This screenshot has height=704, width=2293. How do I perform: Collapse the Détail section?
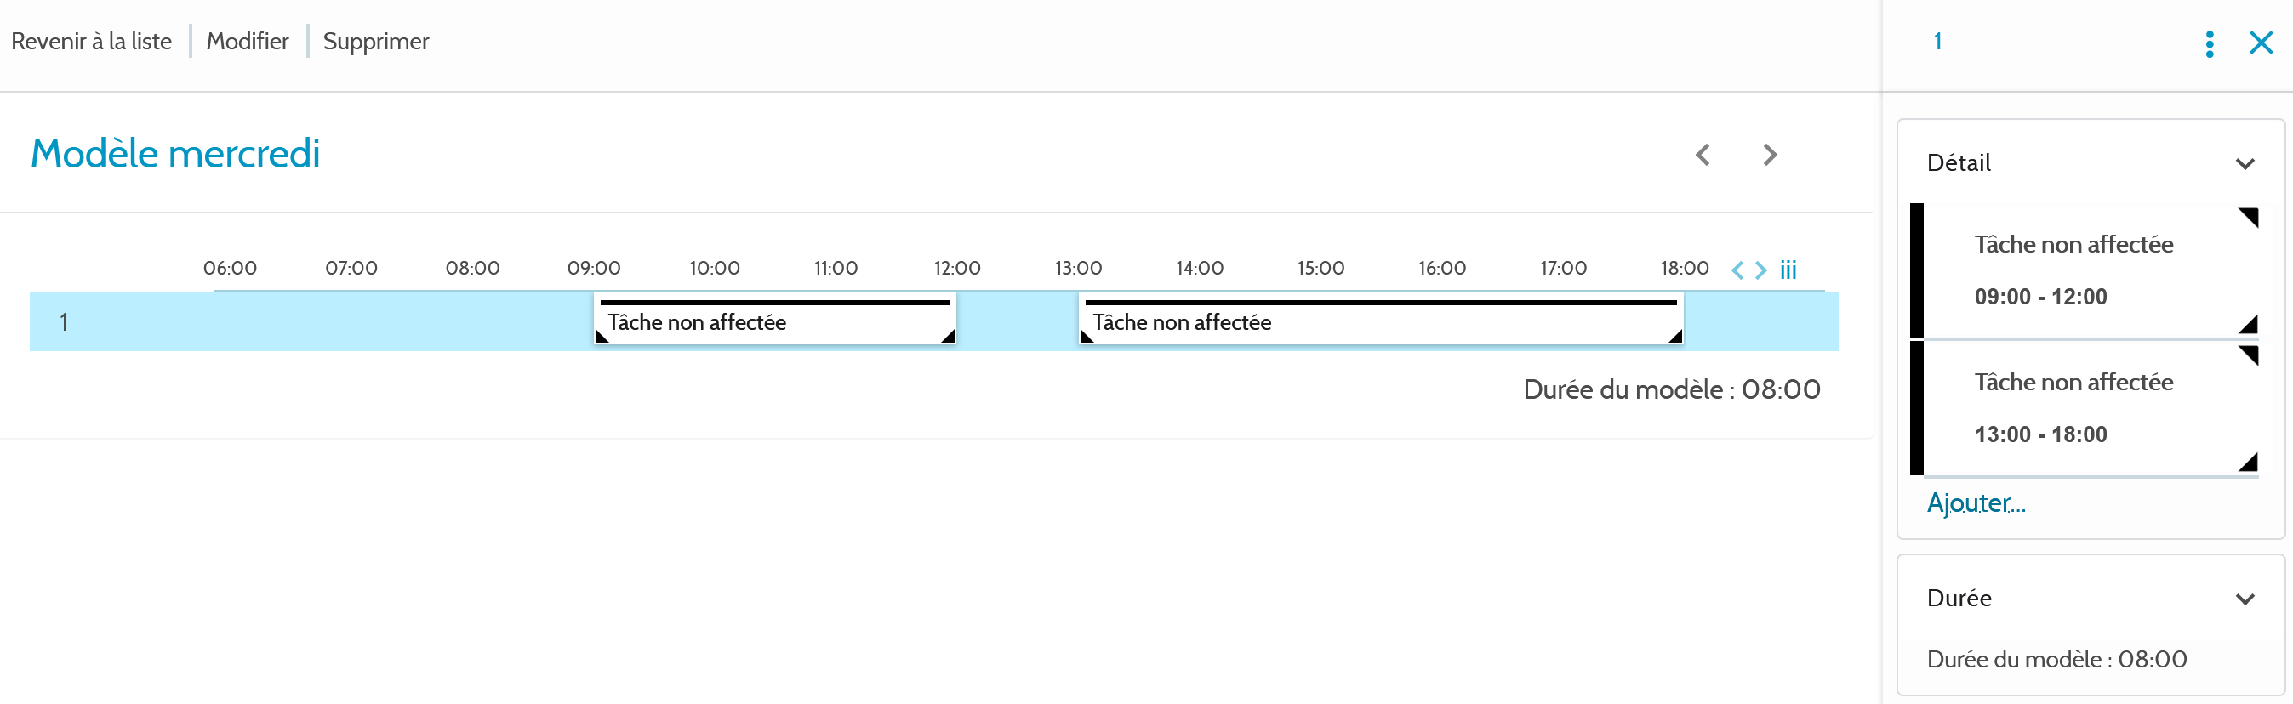coord(2245,164)
